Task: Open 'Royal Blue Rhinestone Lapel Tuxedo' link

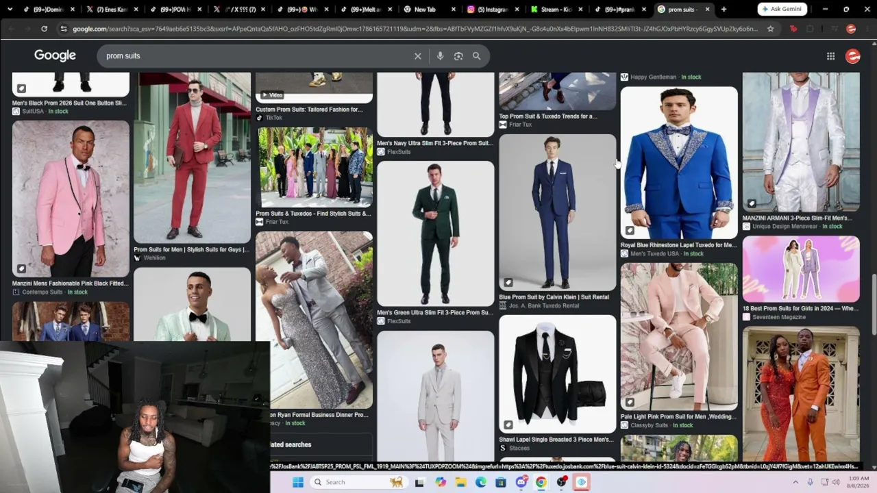Action: [678, 245]
